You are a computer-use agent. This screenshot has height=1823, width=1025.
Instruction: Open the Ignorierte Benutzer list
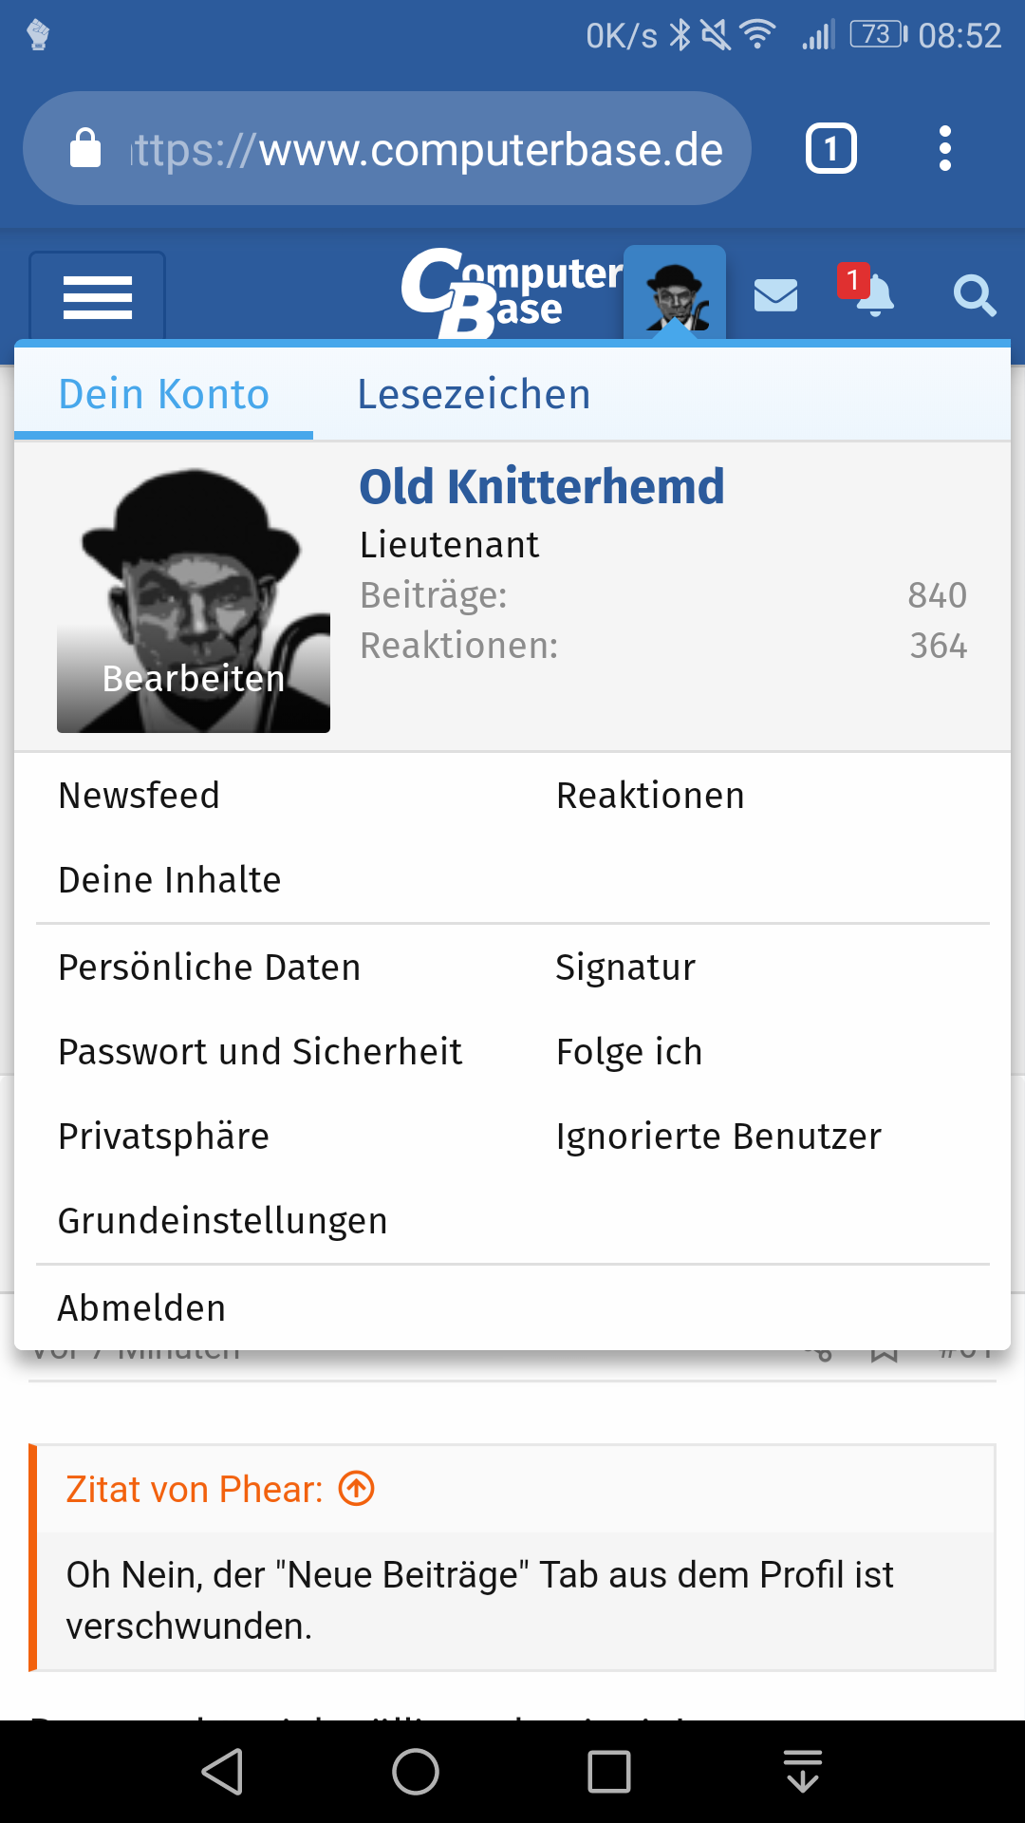pyautogui.click(x=718, y=1137)
